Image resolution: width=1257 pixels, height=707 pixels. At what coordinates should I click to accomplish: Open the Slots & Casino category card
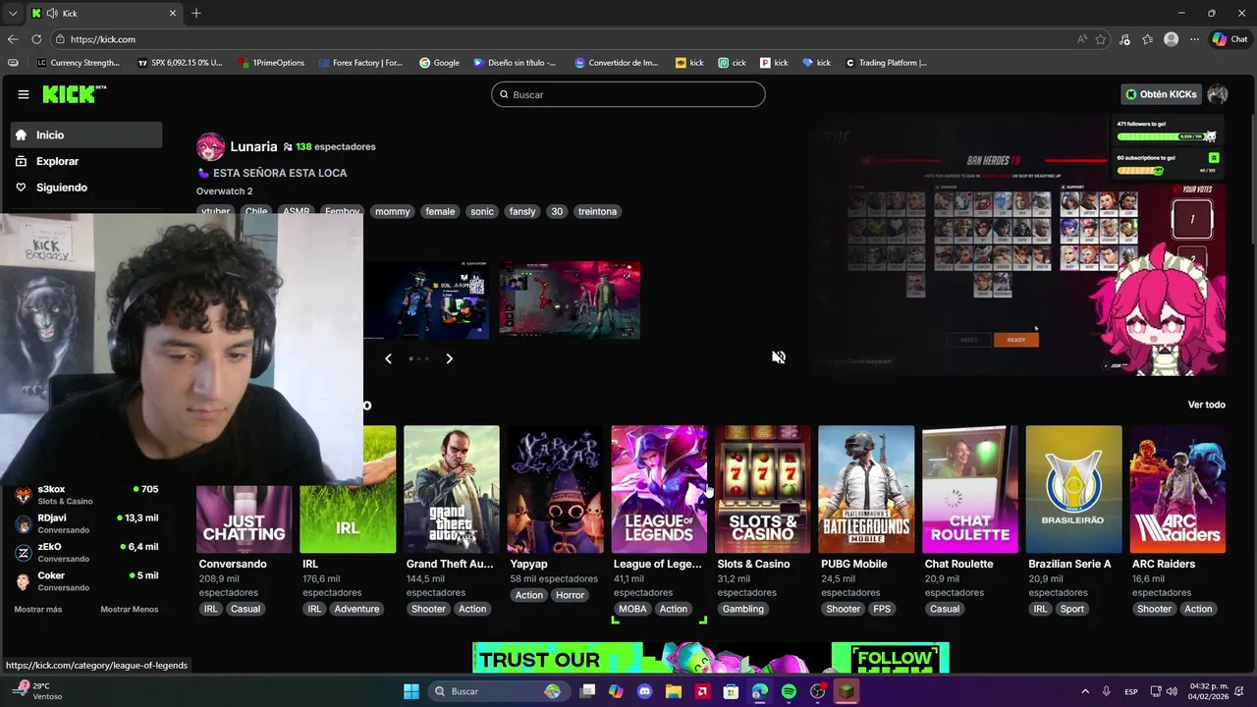pos(763,489)
